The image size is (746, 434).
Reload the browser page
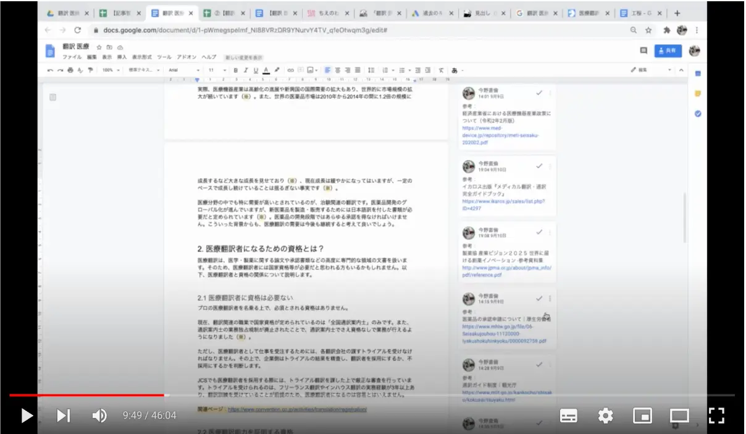tap(77, 30)
